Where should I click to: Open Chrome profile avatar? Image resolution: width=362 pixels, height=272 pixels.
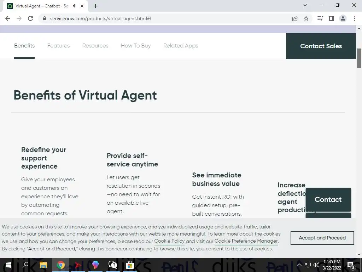pyautogui.click(x=343, y=18)
